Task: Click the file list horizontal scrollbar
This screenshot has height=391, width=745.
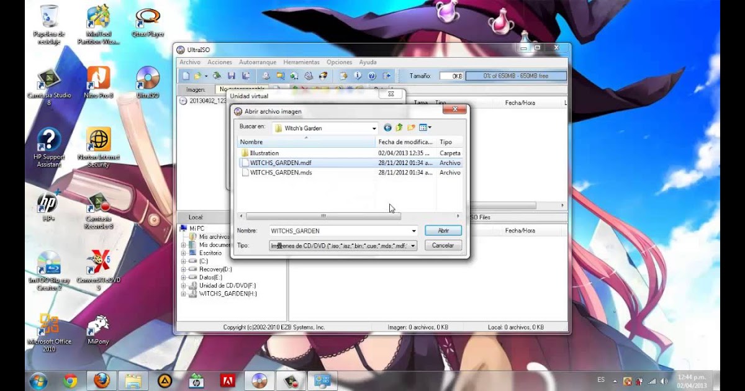Action: [323, 216]
